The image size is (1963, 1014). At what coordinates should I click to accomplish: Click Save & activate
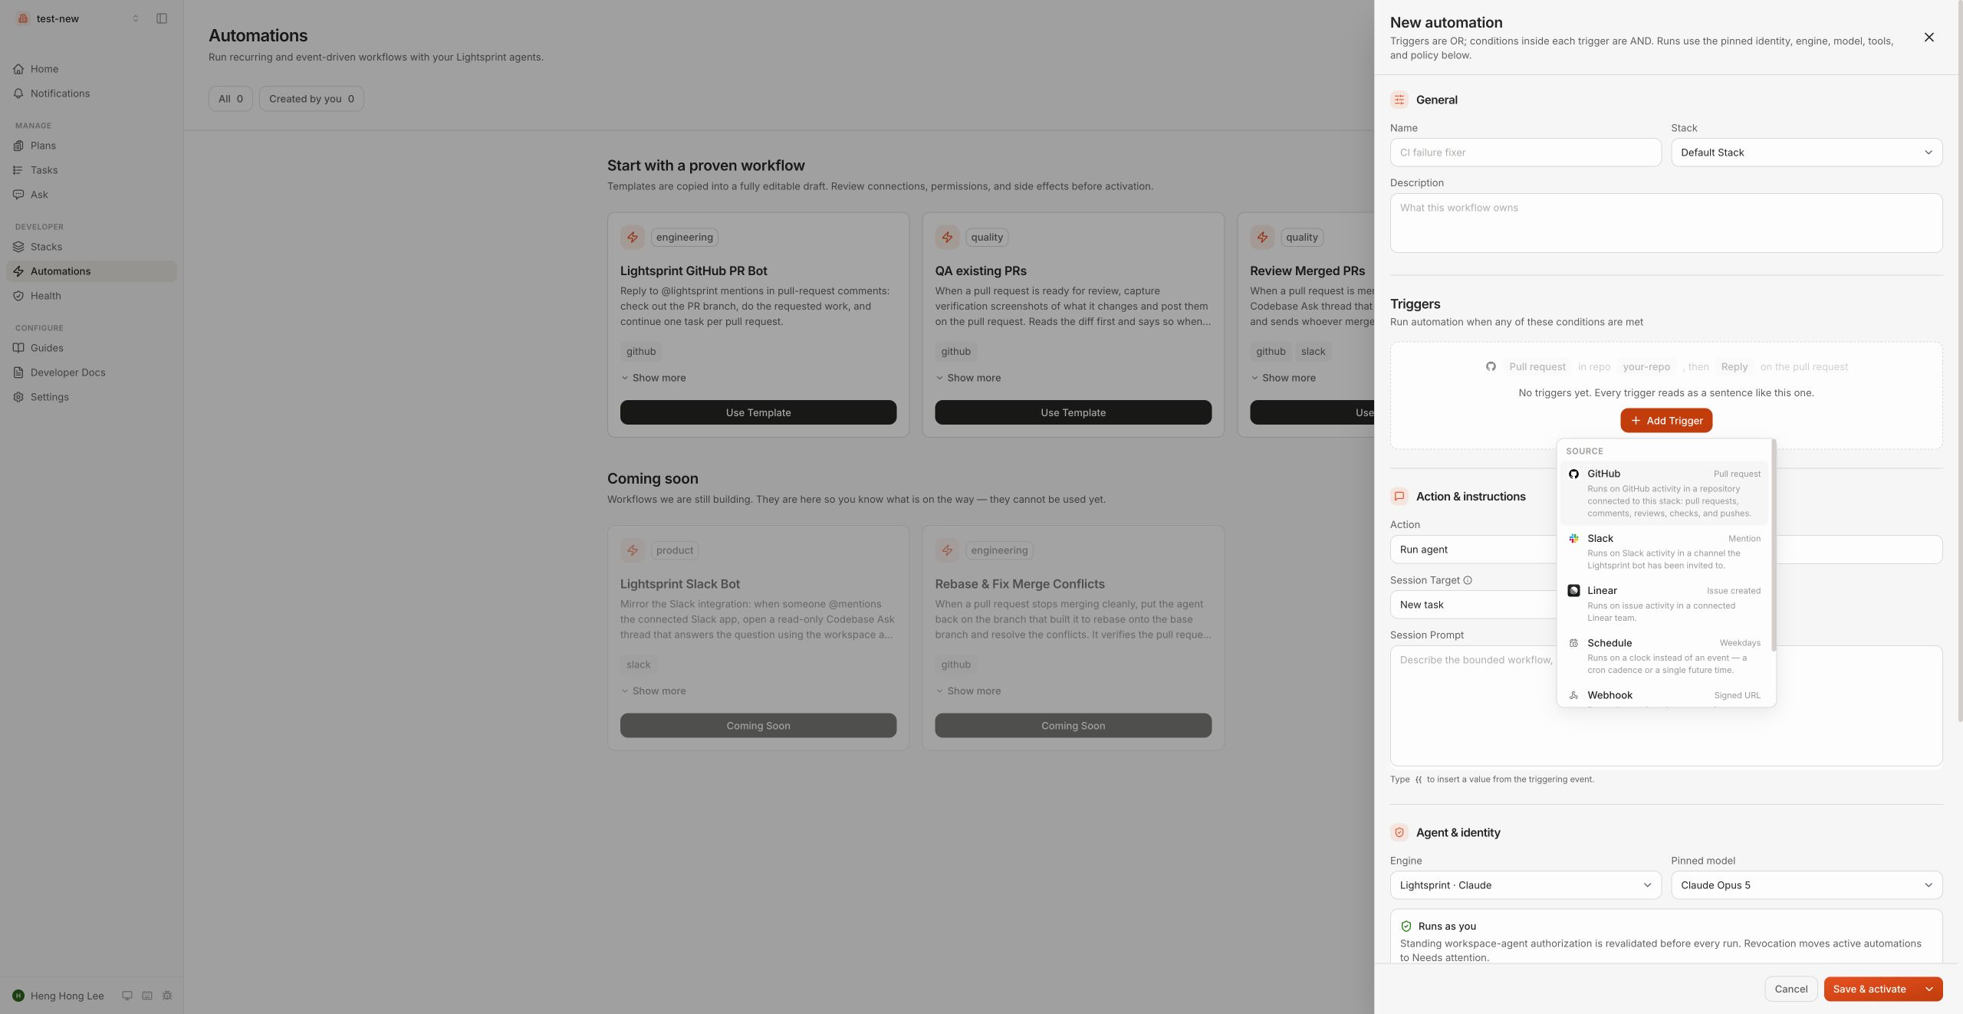point(1869,989)
